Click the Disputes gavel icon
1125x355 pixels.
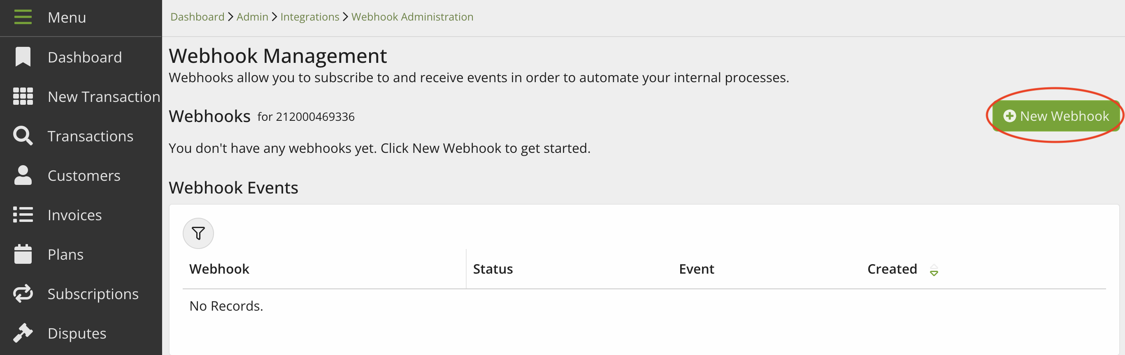(23, 333)
